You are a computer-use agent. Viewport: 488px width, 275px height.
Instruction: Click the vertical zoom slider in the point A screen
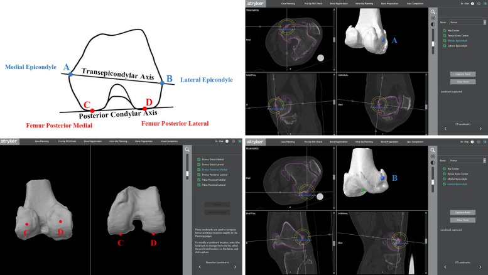click(433, 42)
